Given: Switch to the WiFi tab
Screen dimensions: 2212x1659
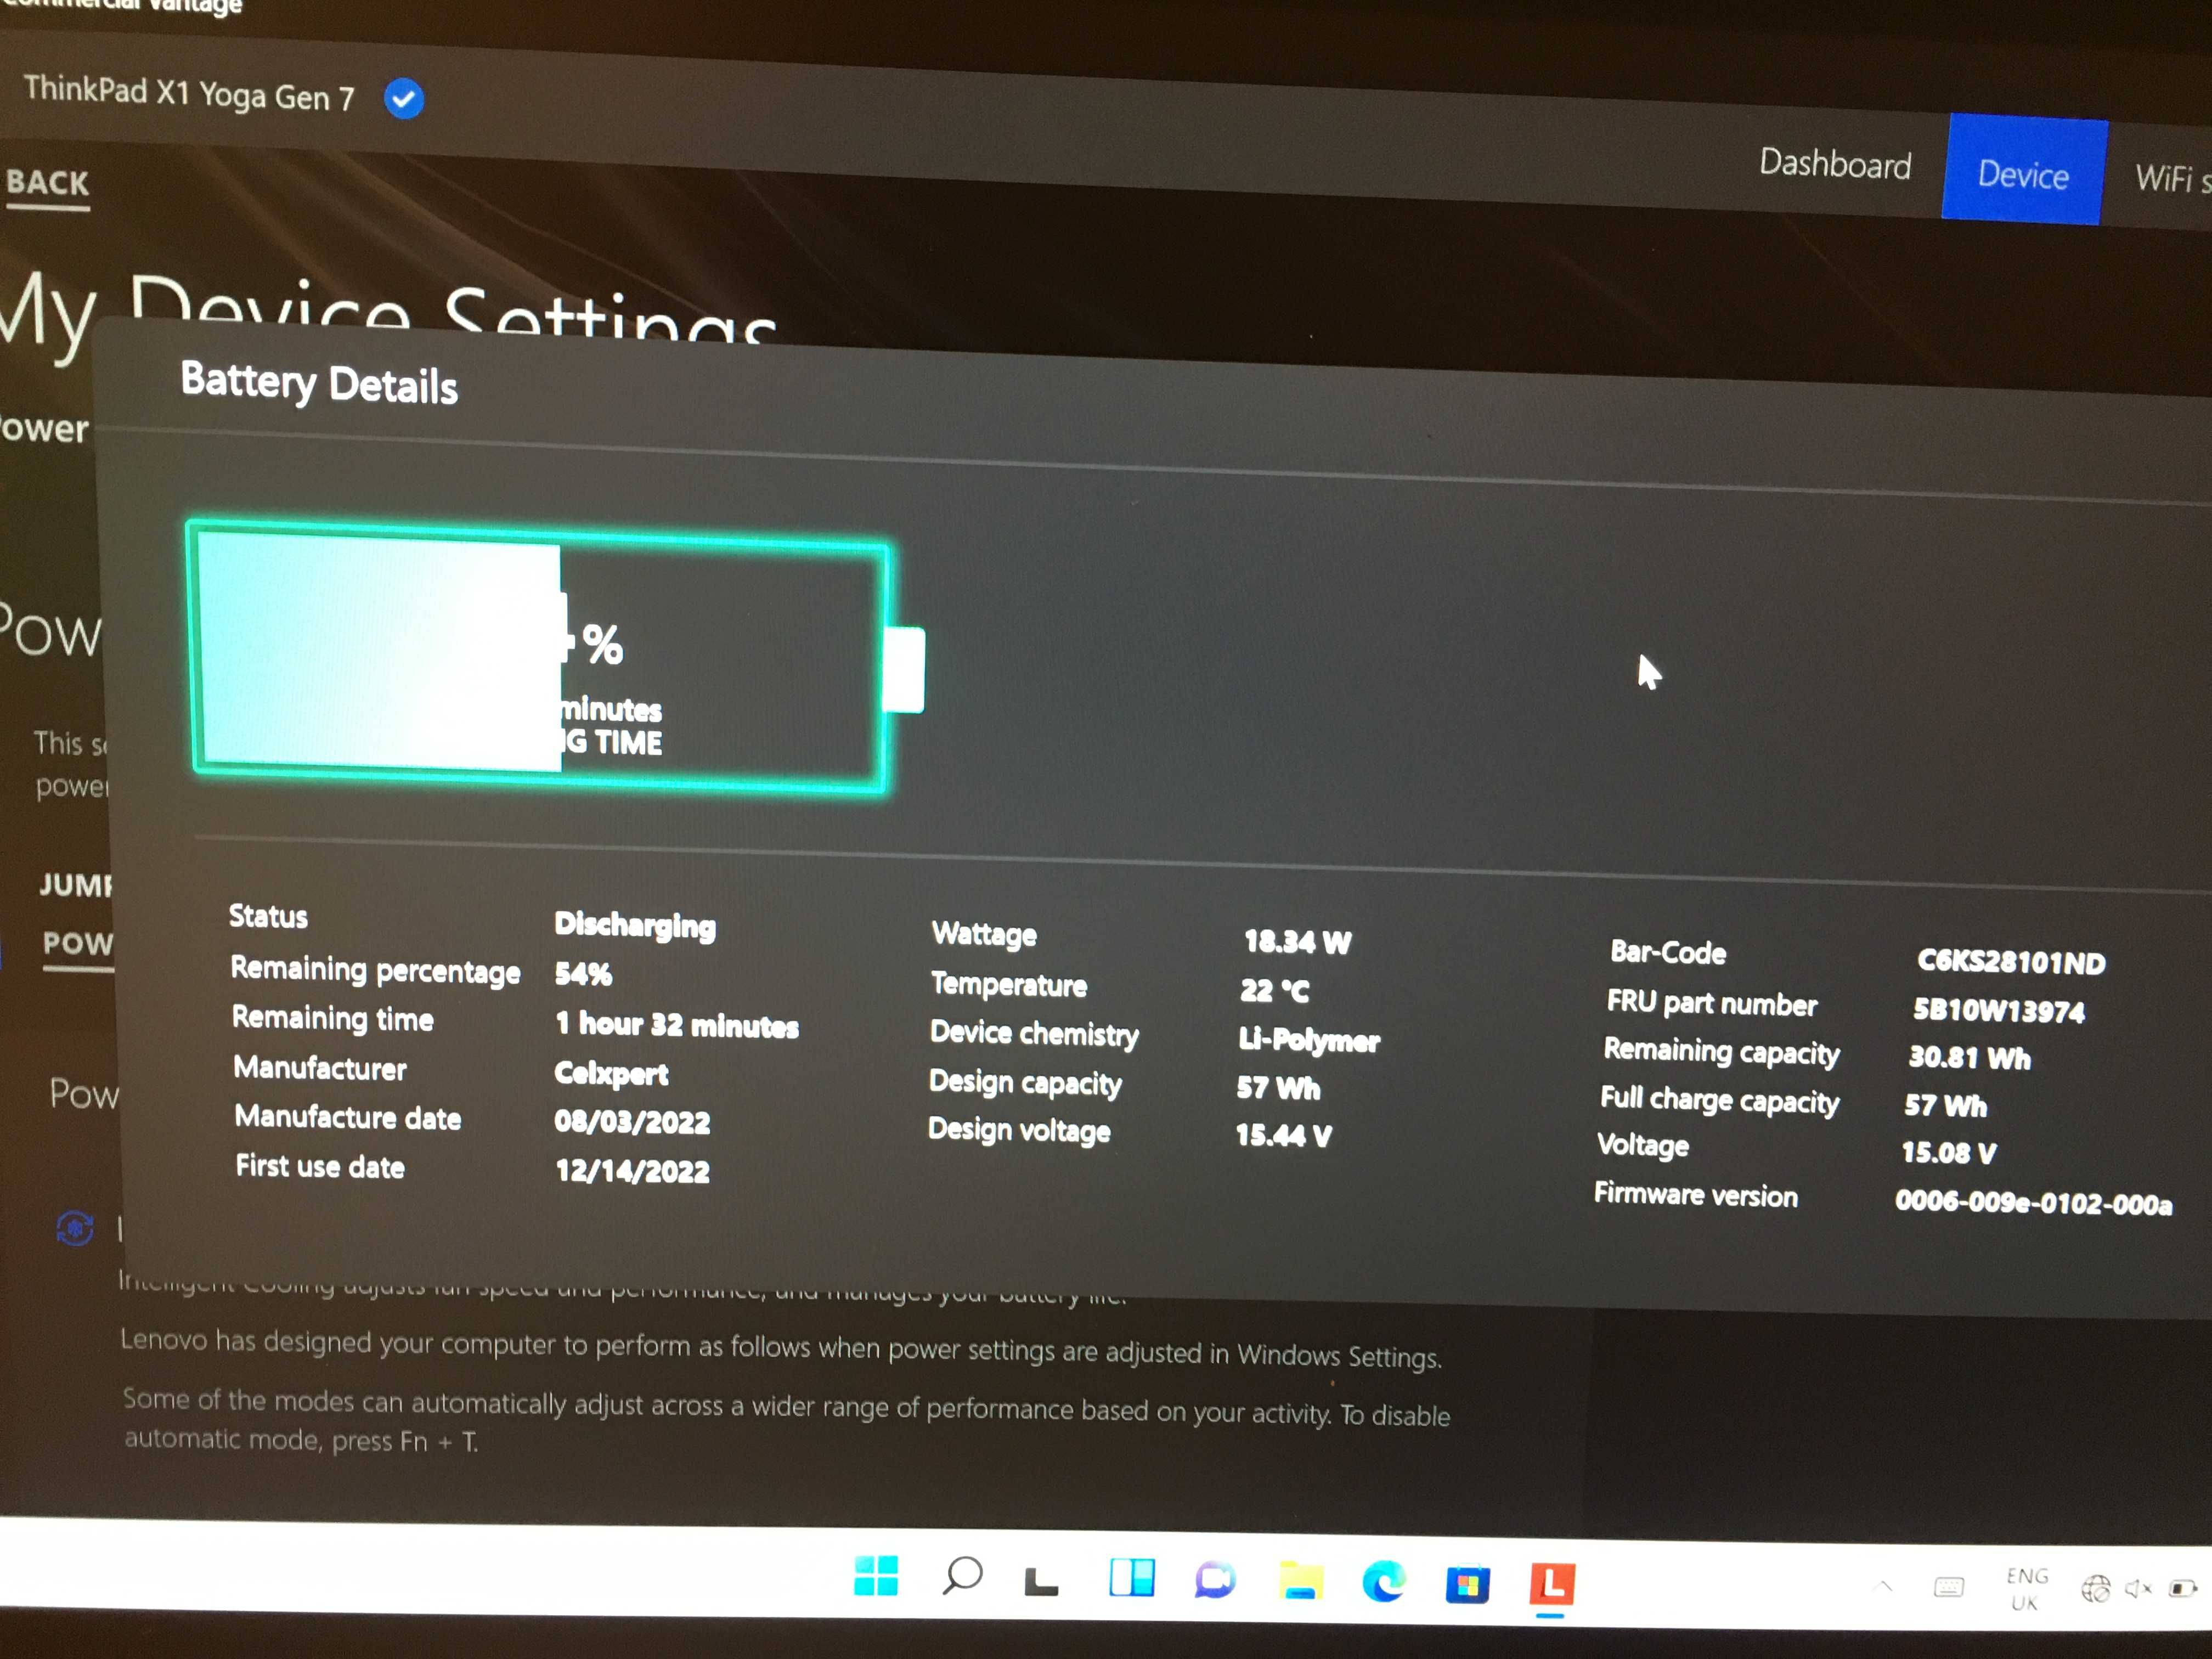Looking at the screenshot, I should tap(2172, 179).
